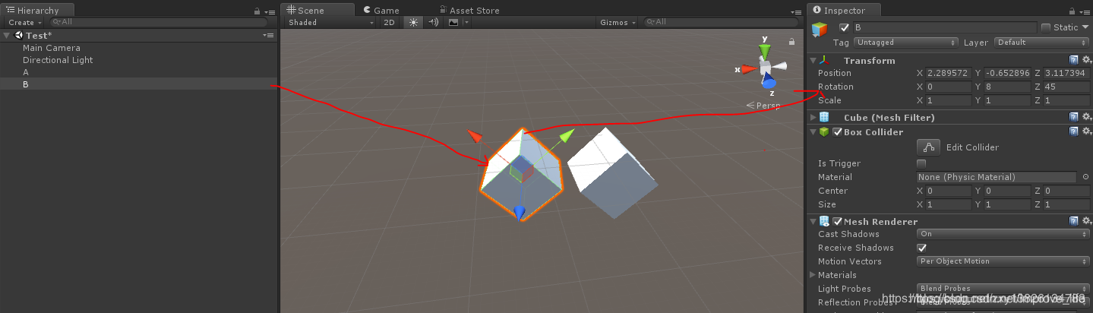The image size is (1093, 313).
Task: Toggle scene audio speaker icon
Action: click(x=433, y=23)
